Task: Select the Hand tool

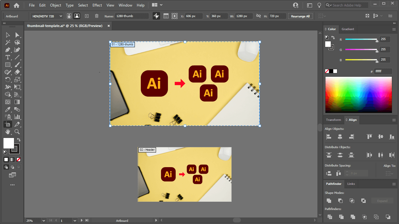Action: [x=8, y=132]
